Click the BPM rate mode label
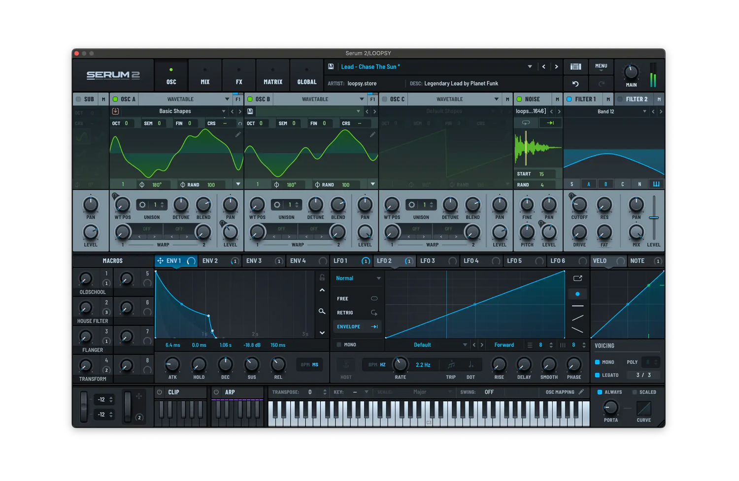 372,365
